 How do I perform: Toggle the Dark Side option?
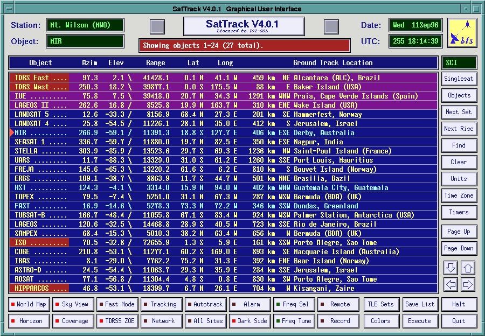[x=249, y=321]
